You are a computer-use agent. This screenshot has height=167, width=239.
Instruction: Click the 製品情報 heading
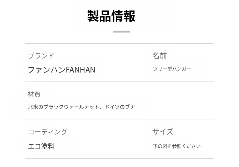click(x=112, y=16)
